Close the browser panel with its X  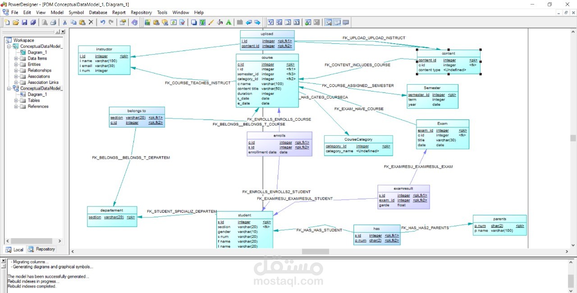point(63,32)
